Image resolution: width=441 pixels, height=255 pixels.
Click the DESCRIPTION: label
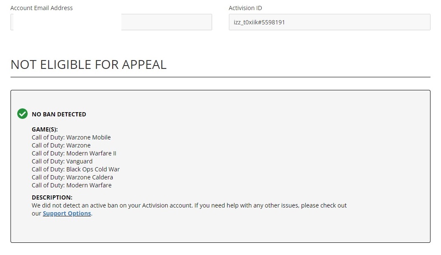point(52,197)
